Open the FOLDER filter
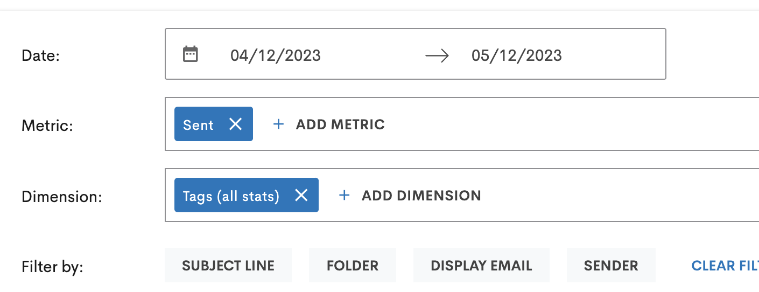Image resolution: width=759 pixels, height=292 pixels. (x=353, y=265)
